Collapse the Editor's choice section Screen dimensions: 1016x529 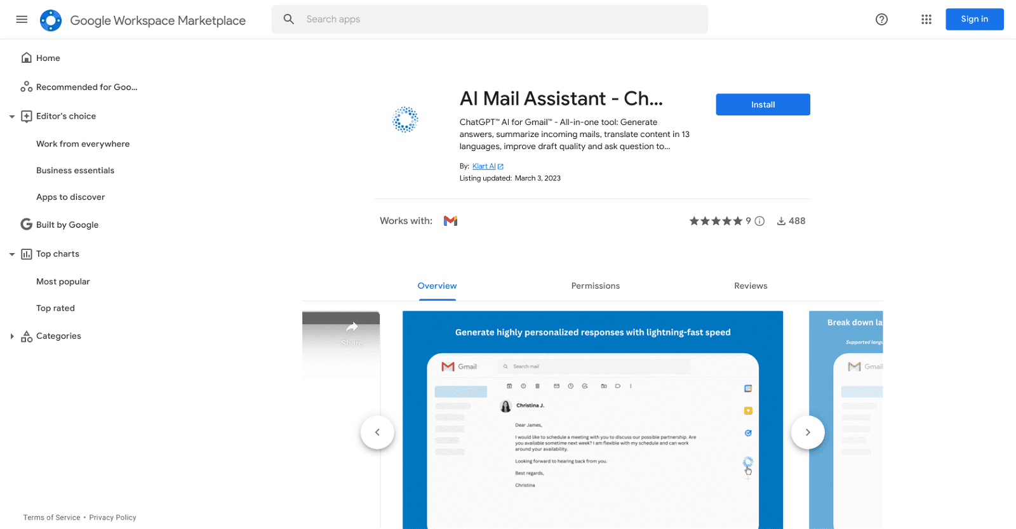[12, 116]
